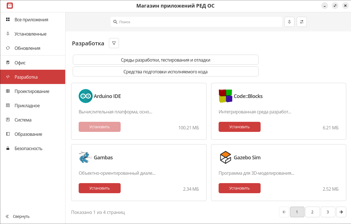Install Code::Blocks with Установить button
Screen dimensions: 351x224
(239, 127)
